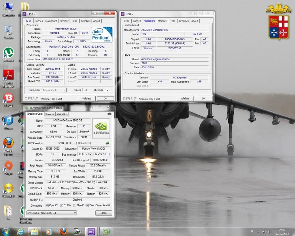Enable the PhysX checkbox
Image resolution: width=295 pixels, height=236 pixels.
[x=75, y=205]
